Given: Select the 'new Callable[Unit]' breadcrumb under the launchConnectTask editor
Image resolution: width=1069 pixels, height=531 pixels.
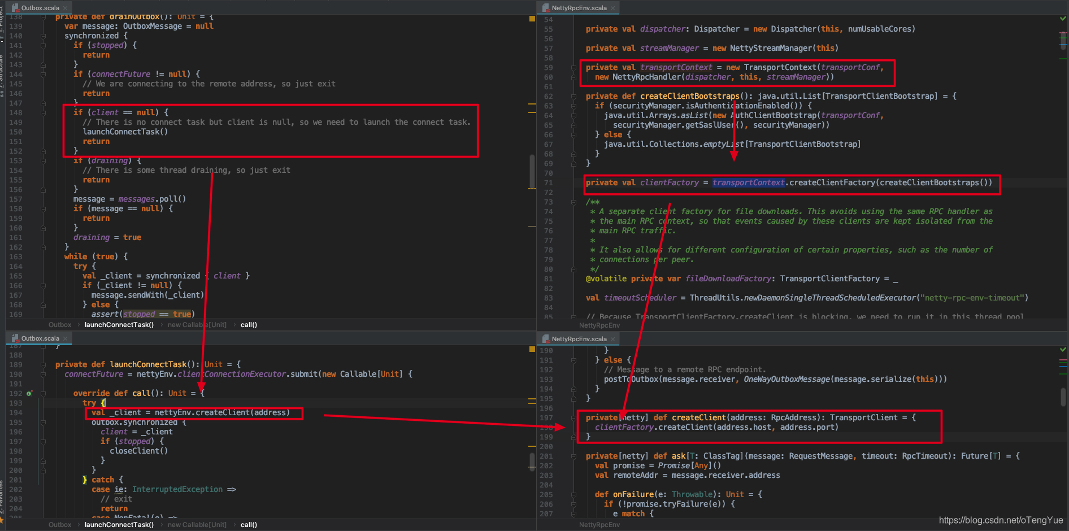Looking at the screenshot, I should tap(197, 525).
